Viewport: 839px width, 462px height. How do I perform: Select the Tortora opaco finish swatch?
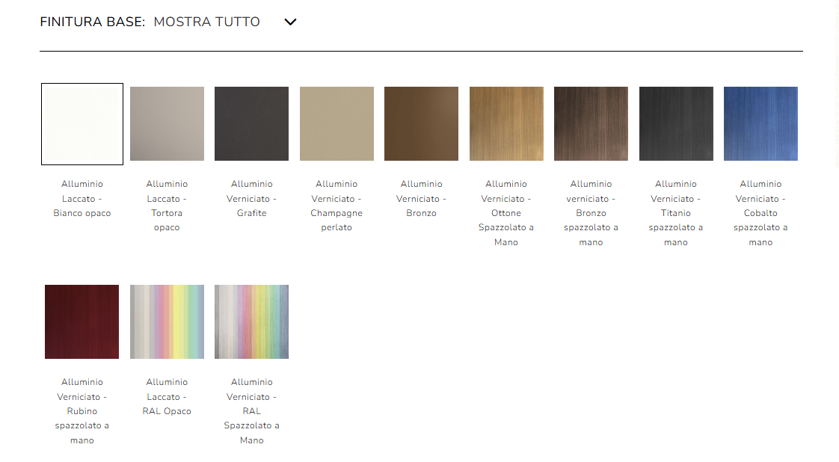click(x=167, y=123)
